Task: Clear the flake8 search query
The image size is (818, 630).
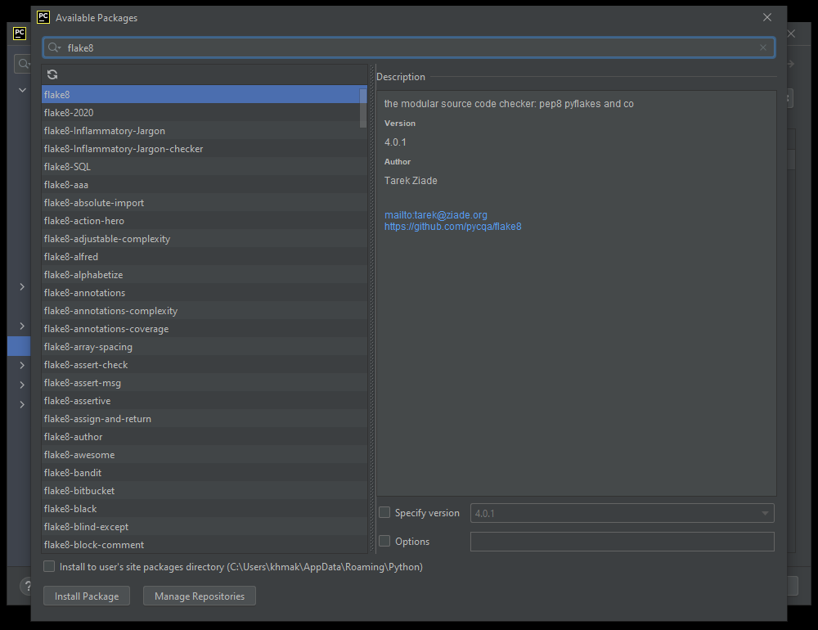Action: [x=763, y=47]
